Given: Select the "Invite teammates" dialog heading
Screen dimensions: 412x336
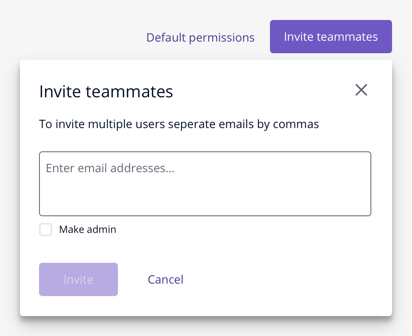Looking at the screenshot, I should [106, 91].
